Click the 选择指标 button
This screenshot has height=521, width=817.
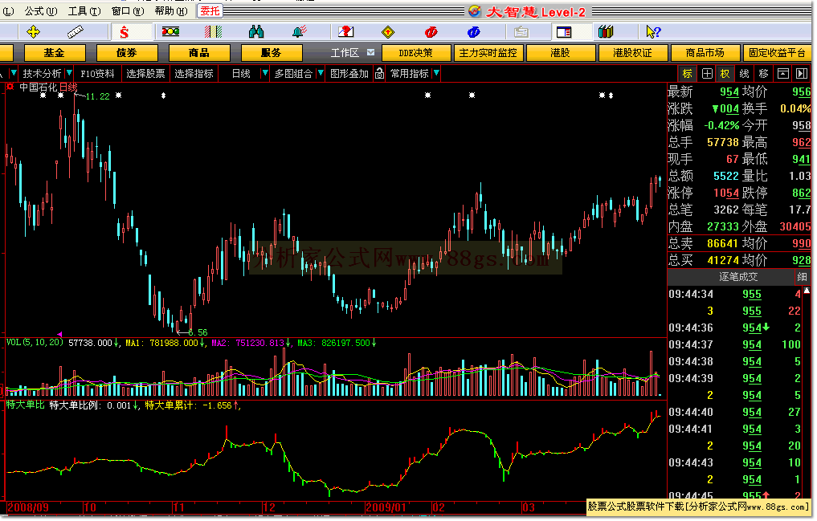click(194, 74)
